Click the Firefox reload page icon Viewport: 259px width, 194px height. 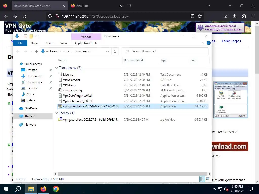tap(24, 16)
